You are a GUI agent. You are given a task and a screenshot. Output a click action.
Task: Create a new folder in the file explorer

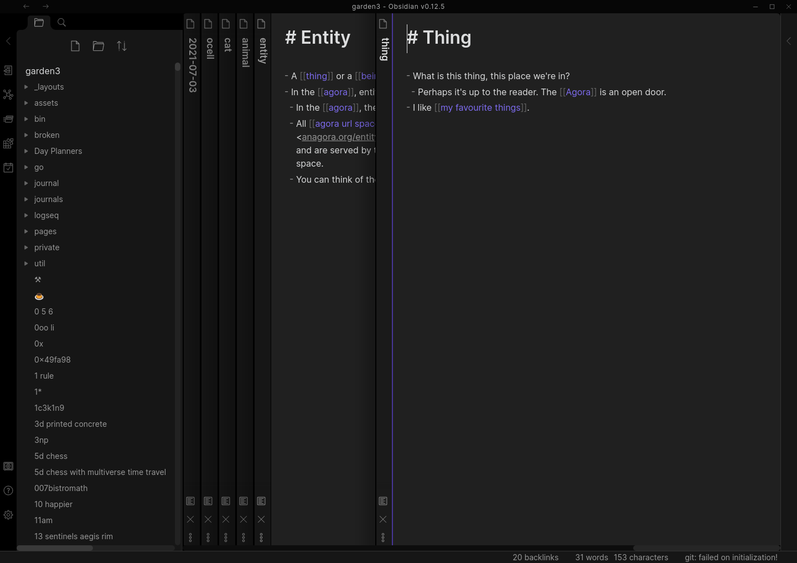[x=99, y=46]
